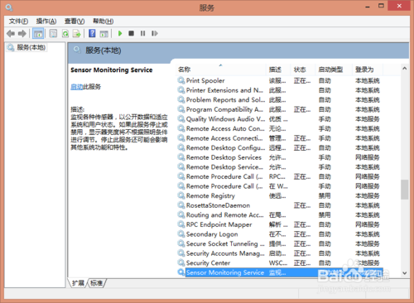Viewport: 414px width, 303px height.
Task: Open the blue Help toolbar icon
Action: pos(92,33)
